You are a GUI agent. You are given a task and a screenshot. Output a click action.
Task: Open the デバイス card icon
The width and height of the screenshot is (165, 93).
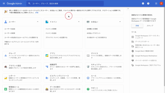pos(88,56)
